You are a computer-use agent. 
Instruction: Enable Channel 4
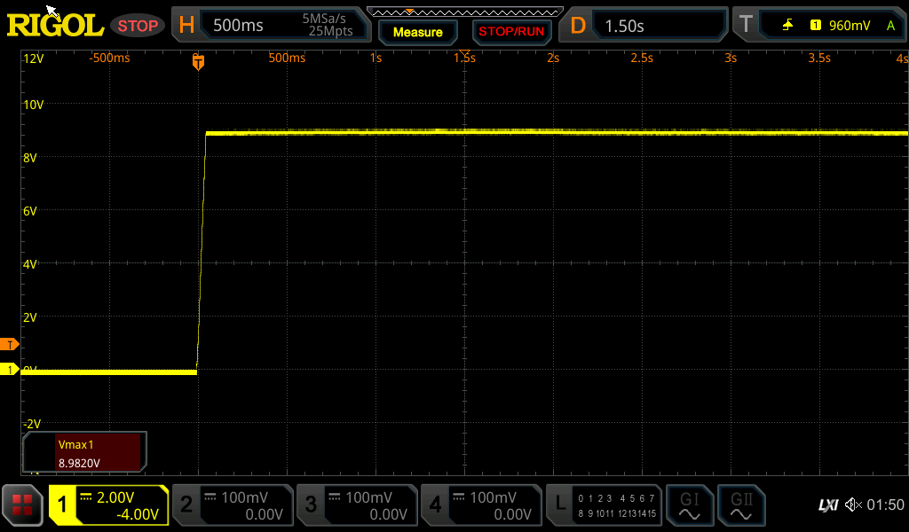click(x=481, y=505)
